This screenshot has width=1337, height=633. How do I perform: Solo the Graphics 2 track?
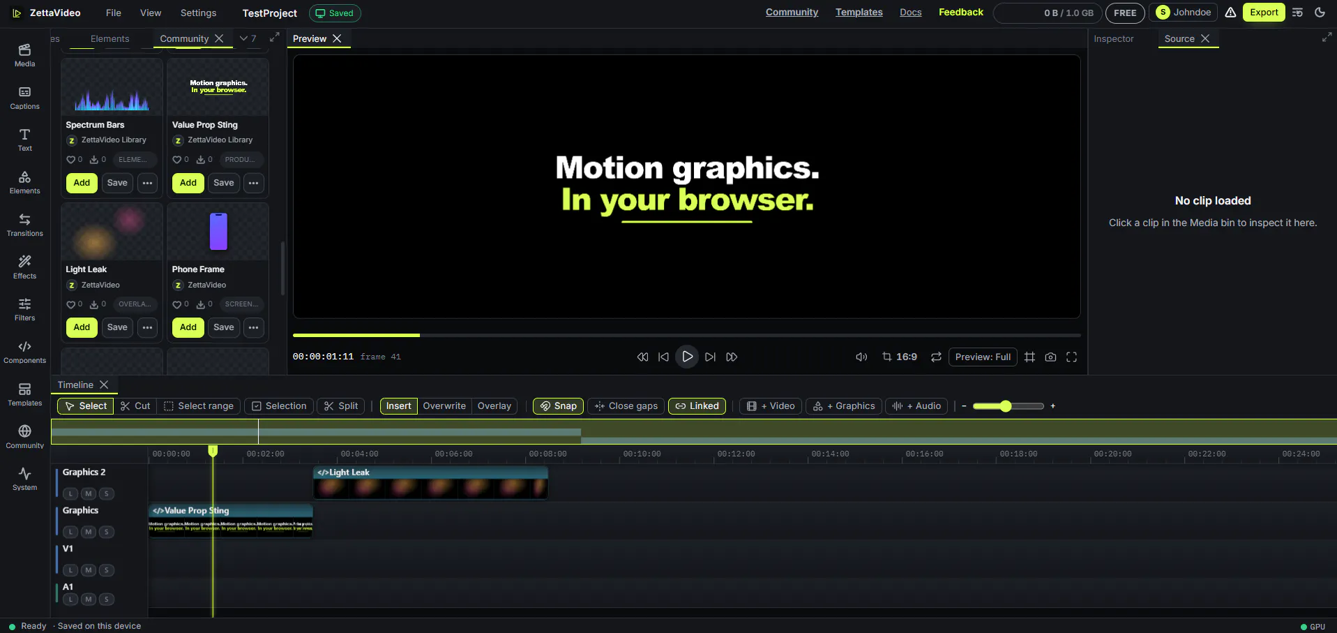tap(106, 493)
